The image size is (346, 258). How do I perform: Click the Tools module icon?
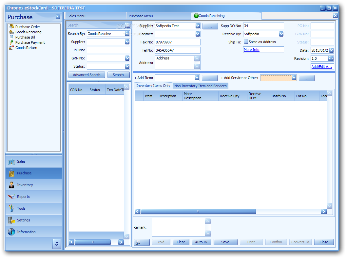click(11, 208)
